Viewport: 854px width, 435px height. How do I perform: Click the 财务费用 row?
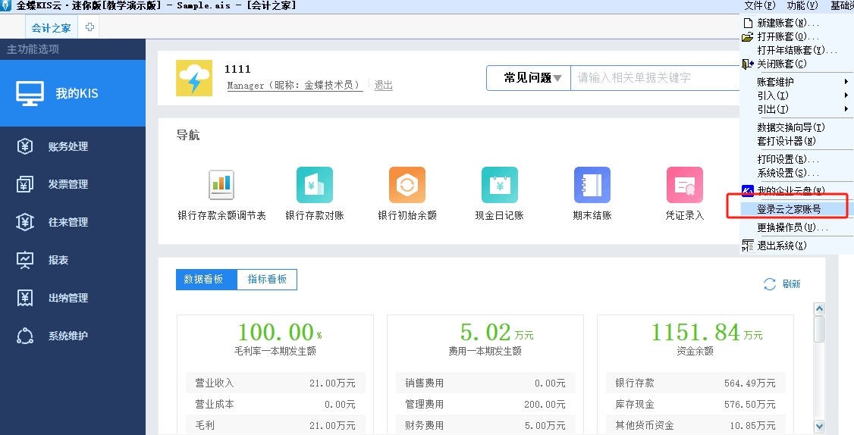[x=485, y=425]
